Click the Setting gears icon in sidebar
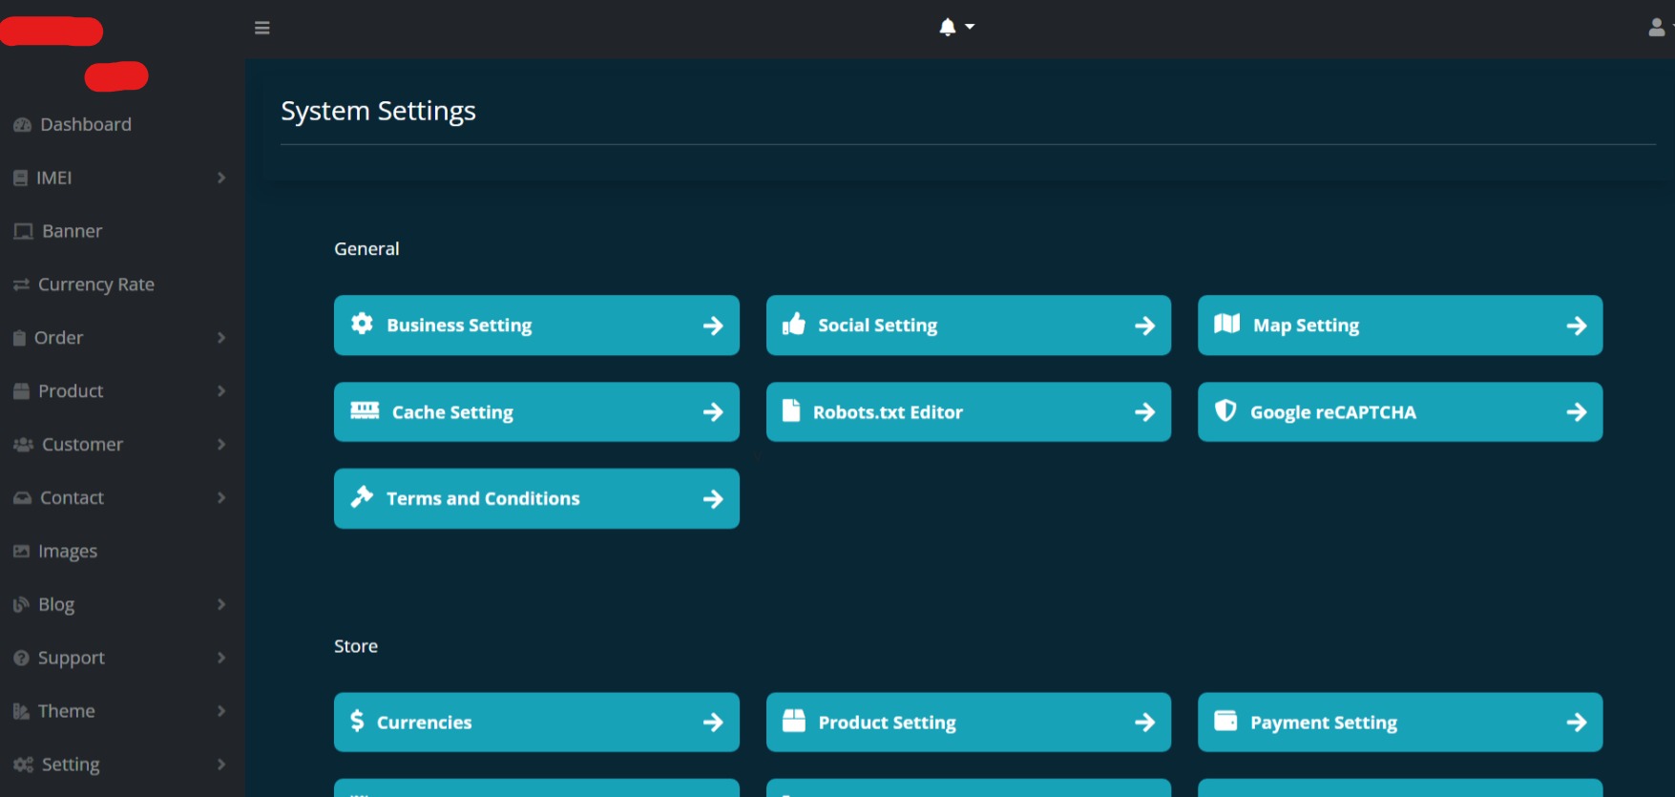Screen dimensions: 1675x797 click(24, 765)
